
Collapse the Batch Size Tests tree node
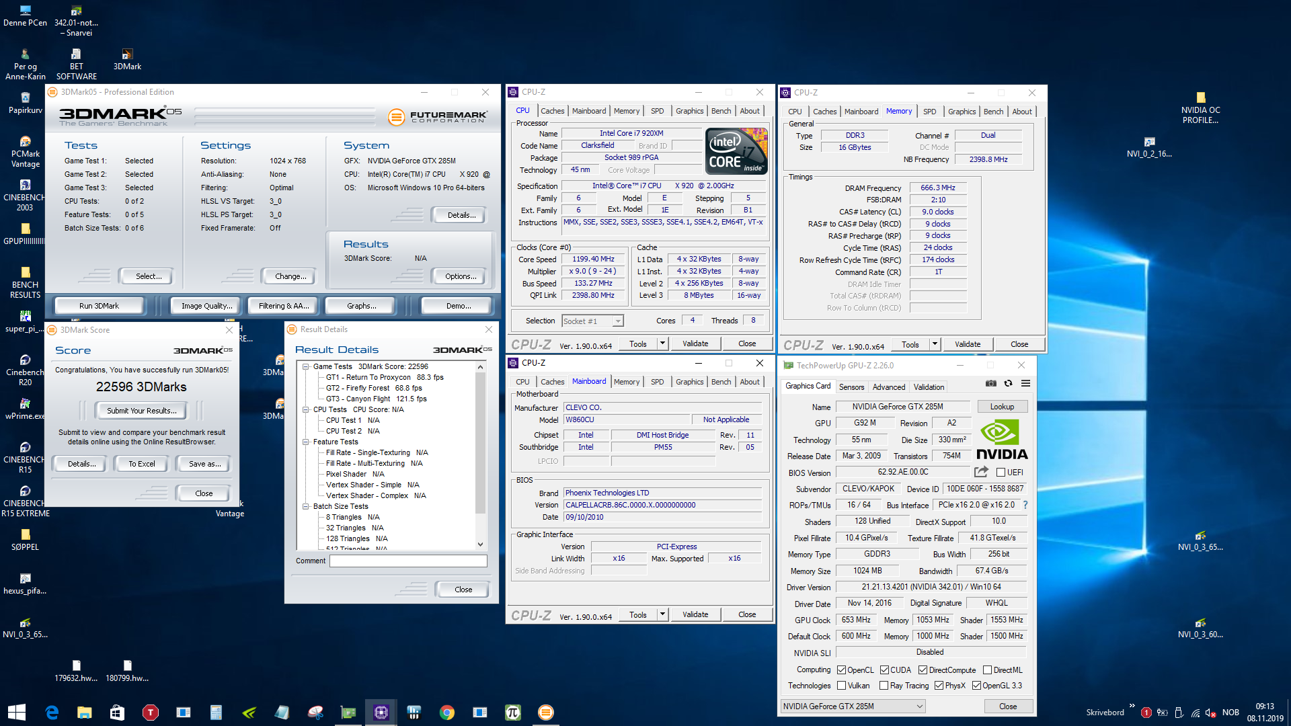(305, 506)
